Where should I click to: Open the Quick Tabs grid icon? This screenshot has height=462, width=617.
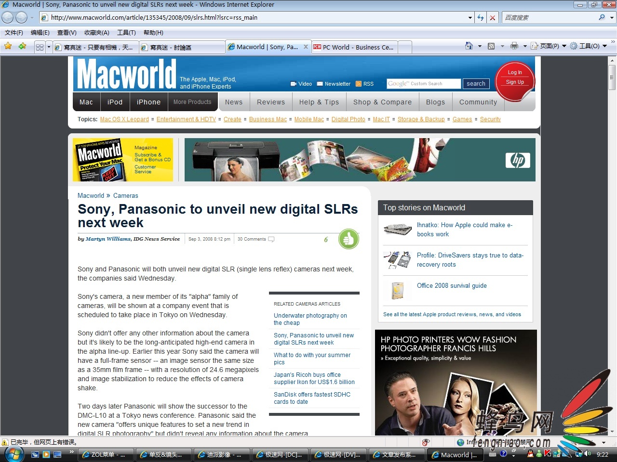pyautogui.click(x=40, y=47)
